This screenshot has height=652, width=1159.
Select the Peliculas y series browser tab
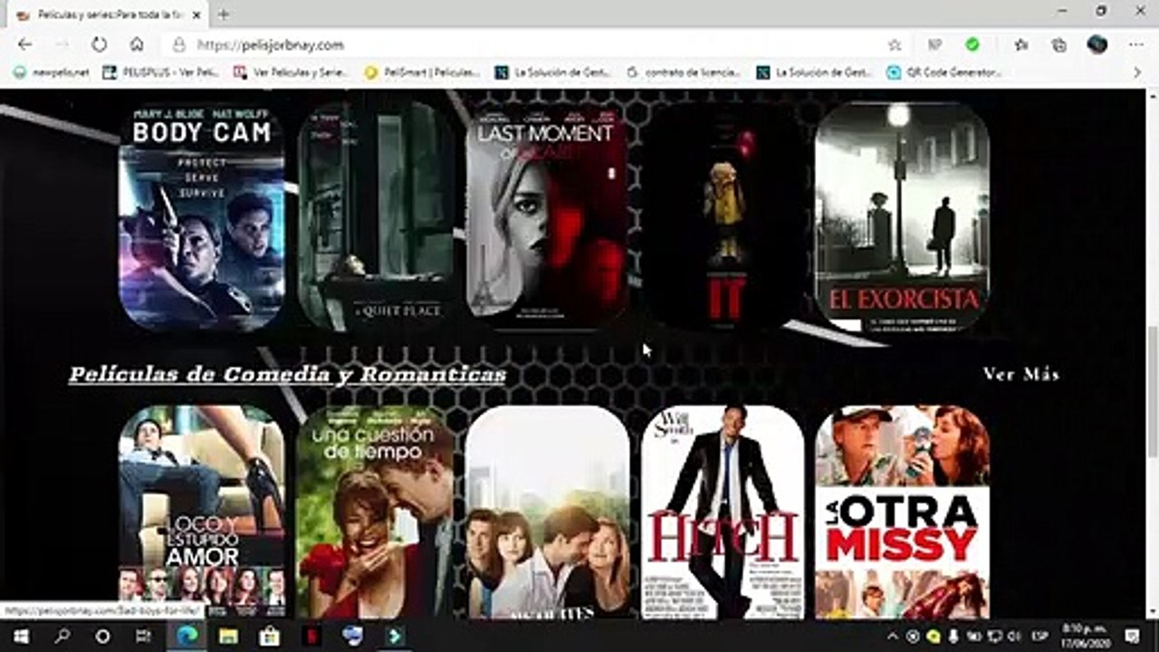pos(107,14)
